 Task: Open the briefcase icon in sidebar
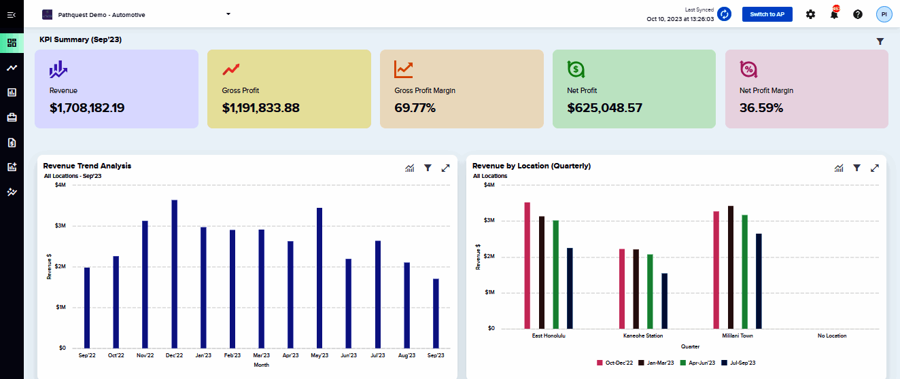[x=12, y=118]
